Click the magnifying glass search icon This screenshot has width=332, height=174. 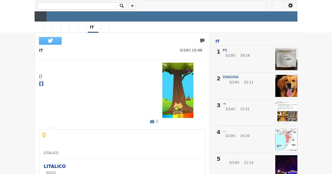[x=122, y=6]
